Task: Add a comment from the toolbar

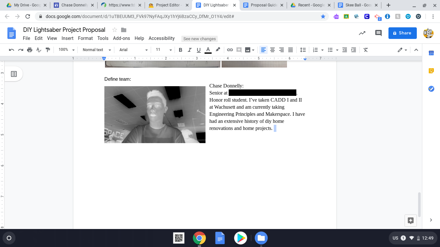Action: (239, 50)
